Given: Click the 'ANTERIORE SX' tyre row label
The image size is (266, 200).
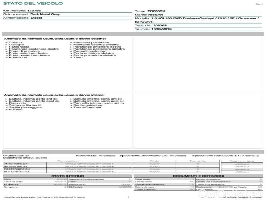Looking at the screenshot, I should [x=16, y=166].
